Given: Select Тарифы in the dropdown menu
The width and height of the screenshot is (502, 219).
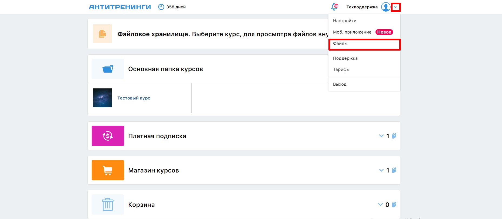Looking at the screenshot, I should (341, 69).
